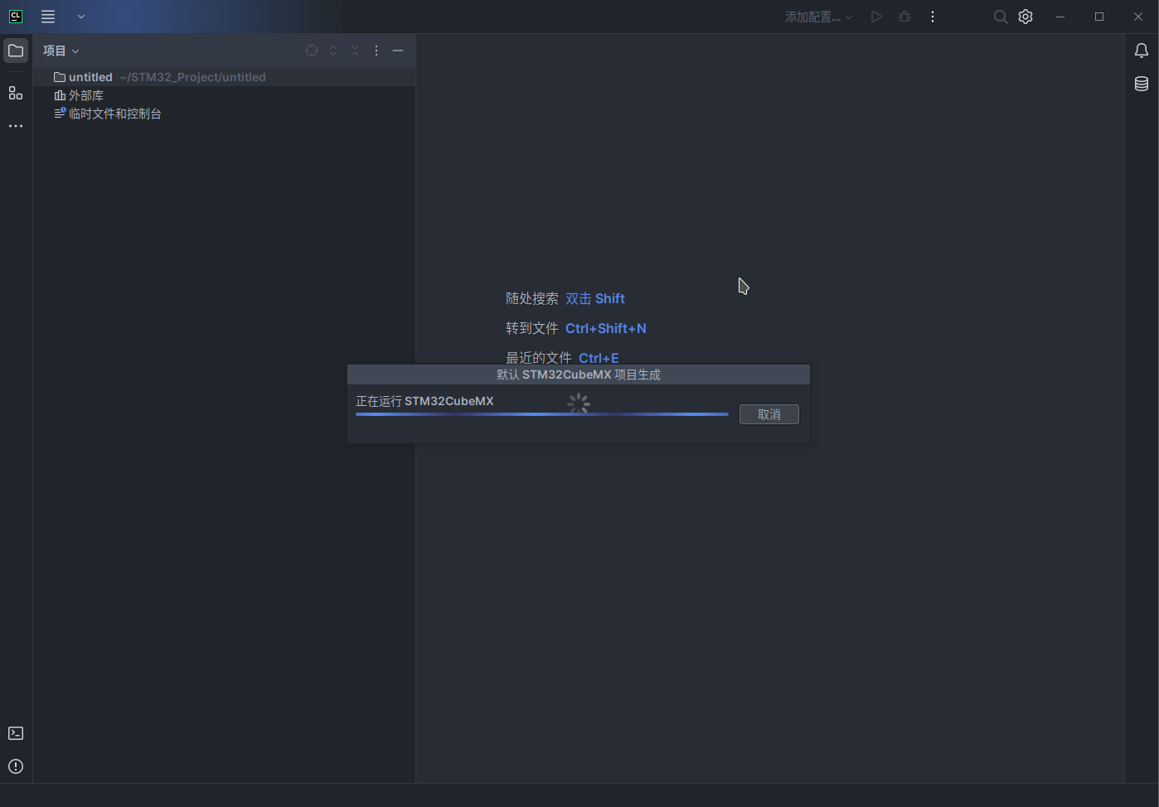The height and width of the screenshot is (807, 1159).
Task: Expand the project switcher dropdown arrow
Action: (x=81, y=17)
